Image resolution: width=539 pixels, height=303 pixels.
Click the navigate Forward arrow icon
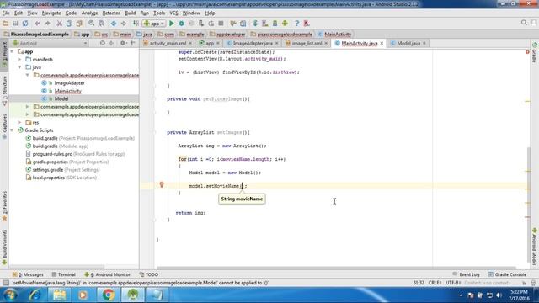click(124, 24)
